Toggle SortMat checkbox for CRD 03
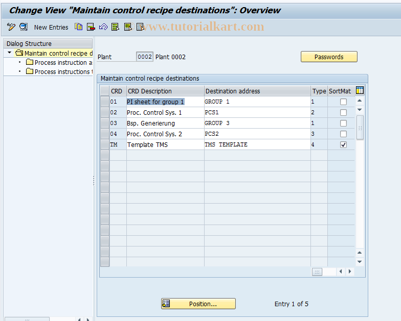The height and width of the screenshot is (321, 401). click(x=343, y=124)
